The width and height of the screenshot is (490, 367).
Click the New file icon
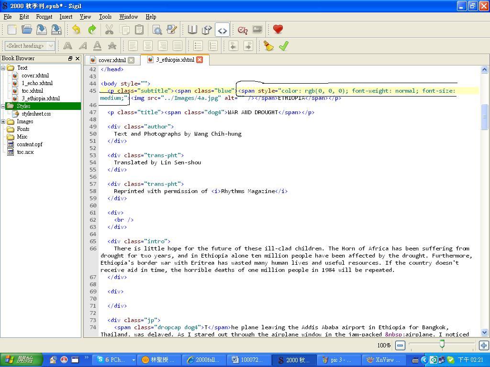coord(12,30)
